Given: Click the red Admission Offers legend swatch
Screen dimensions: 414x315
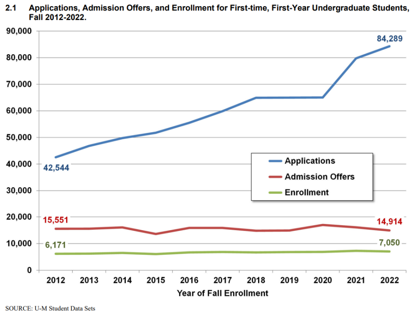Looking at the screenshot, I should click(275, 177).
